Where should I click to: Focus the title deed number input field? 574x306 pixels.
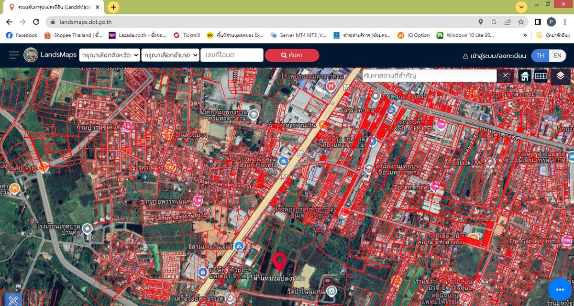point(232,55)
